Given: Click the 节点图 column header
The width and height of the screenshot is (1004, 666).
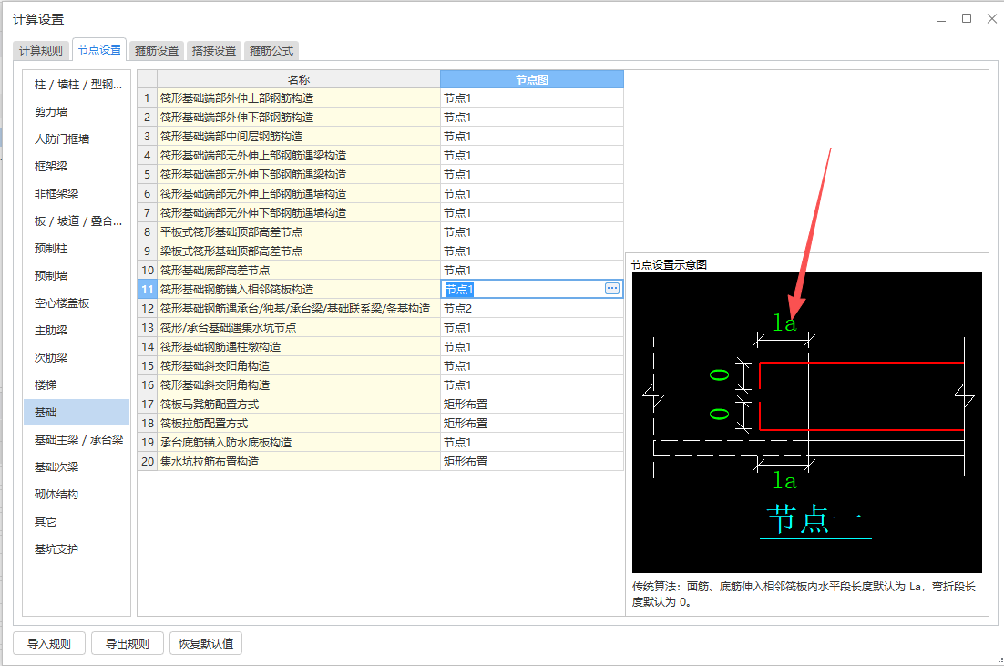Looking at the screenshot, I should (532, 79).
